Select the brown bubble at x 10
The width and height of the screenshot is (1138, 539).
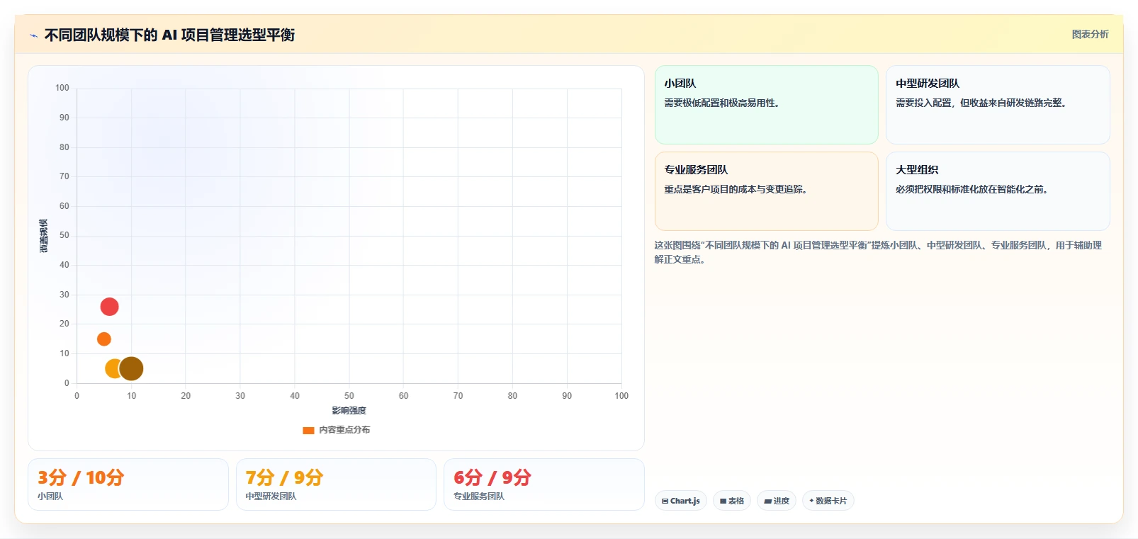pos(131,368)
